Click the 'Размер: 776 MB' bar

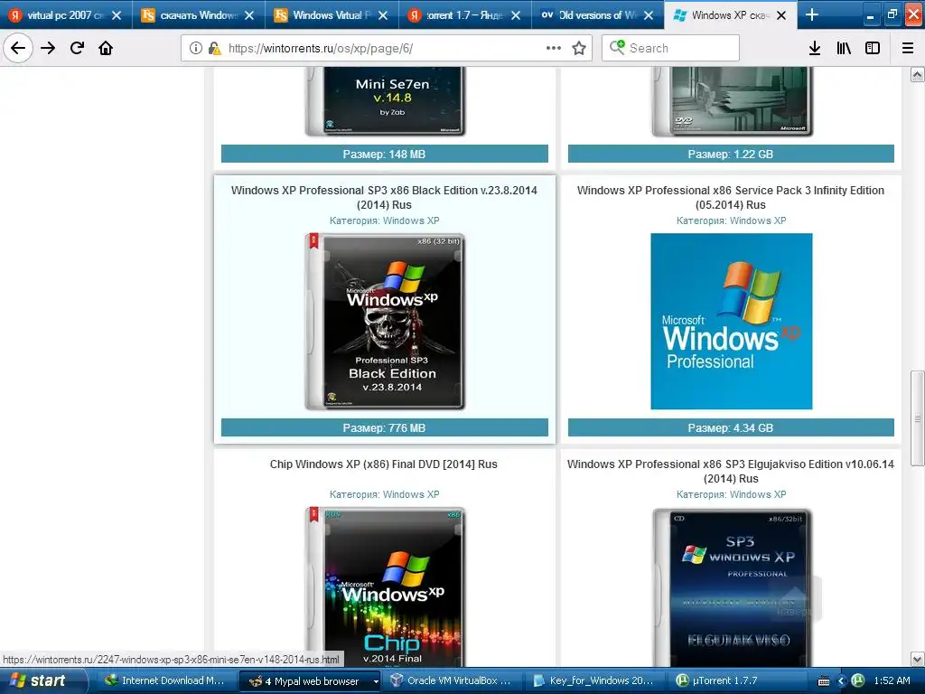(385, 427)
